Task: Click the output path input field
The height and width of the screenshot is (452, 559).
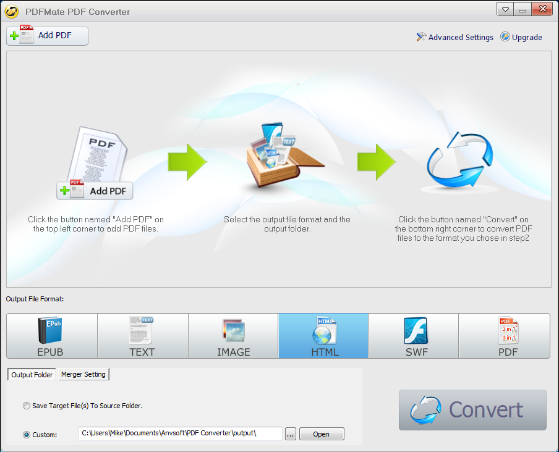Action: (x=179, y=433)
